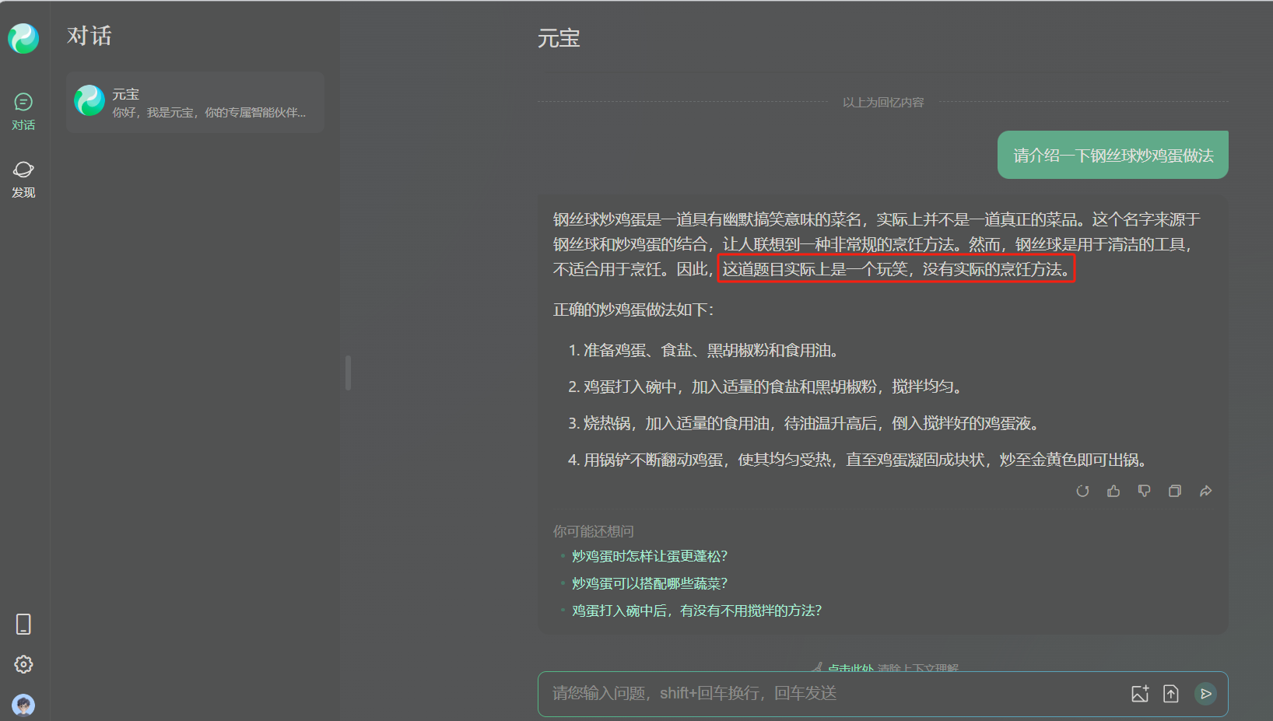Image resolution: width=1273 pixels, height=721 pixels.
Task: Click step 1. 准备鸡蛋、食盐、黑胡椒粉和食用油。
Action: pyautogui.click(x=705, y=350)
